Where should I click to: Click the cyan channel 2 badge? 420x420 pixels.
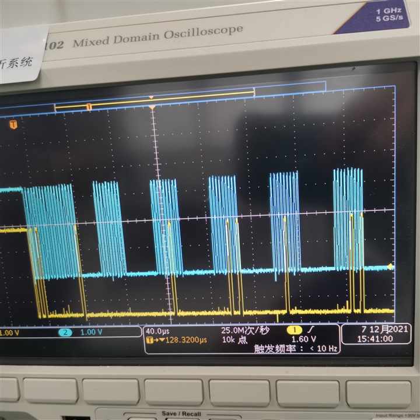(x=65, y=332)
